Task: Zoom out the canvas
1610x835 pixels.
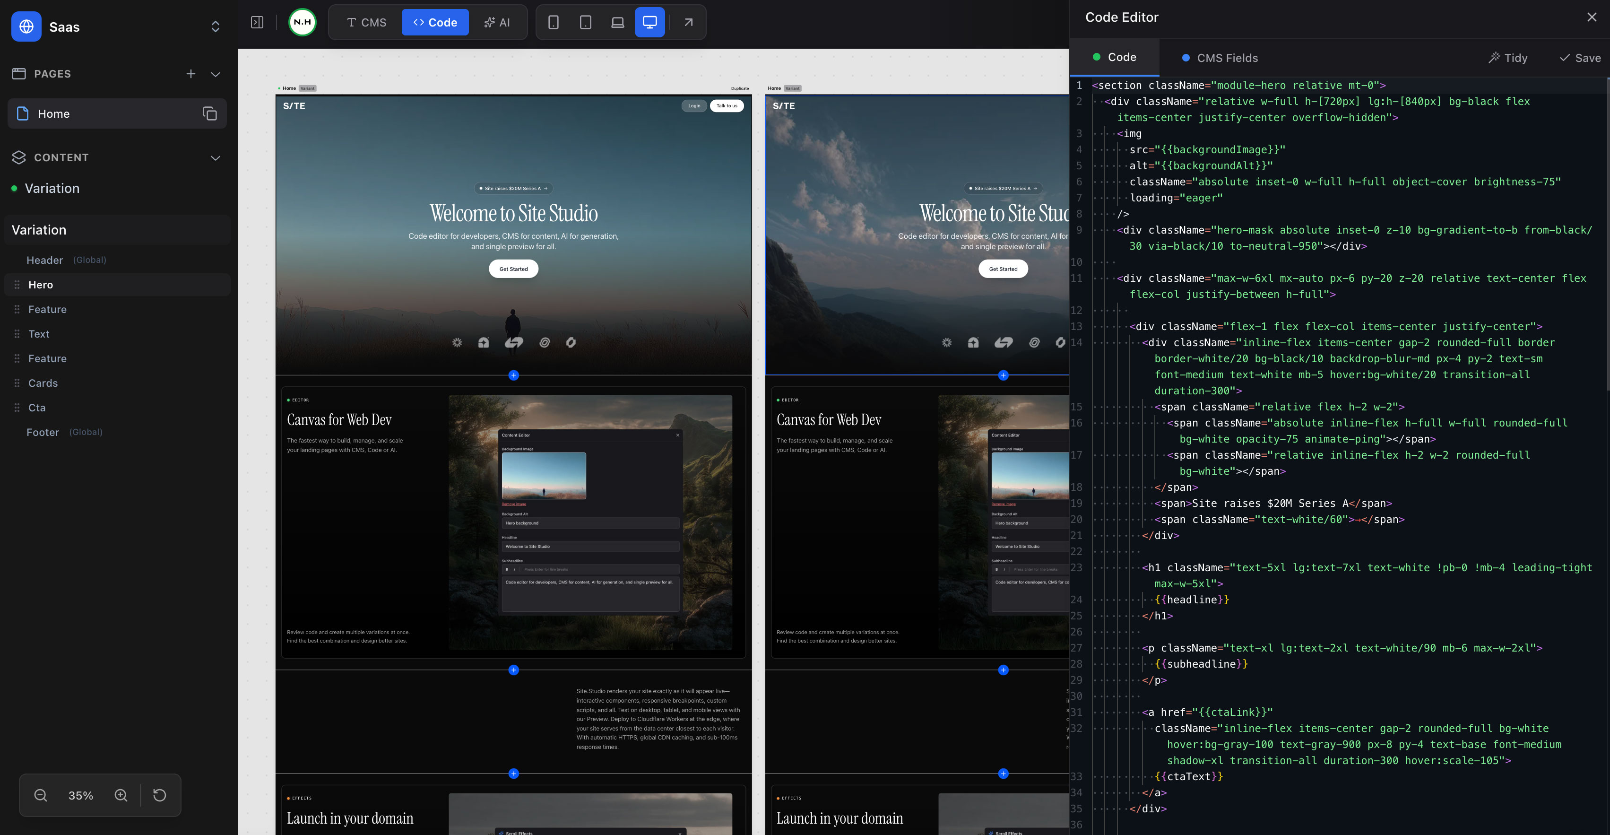Action: point(41,795)
